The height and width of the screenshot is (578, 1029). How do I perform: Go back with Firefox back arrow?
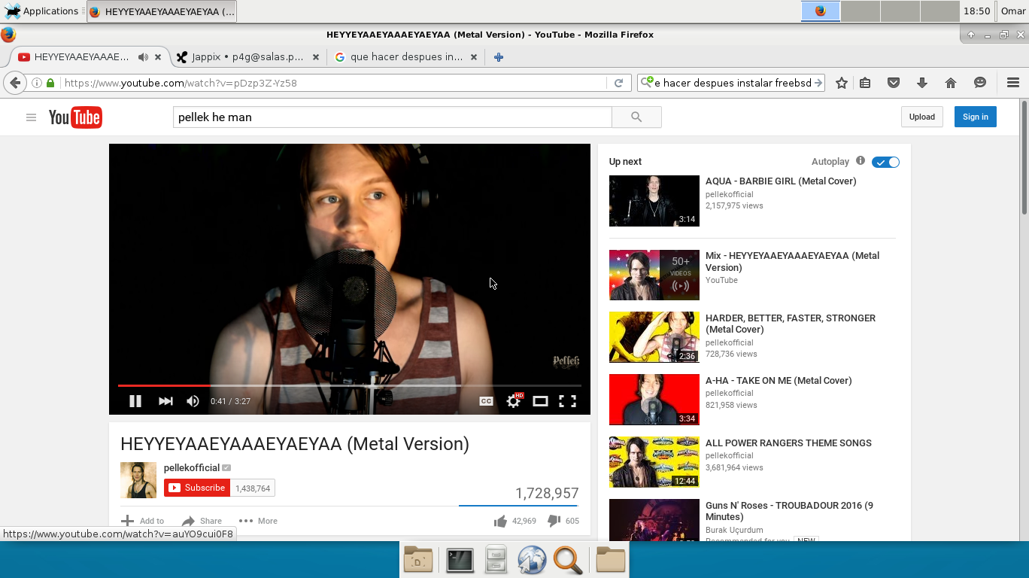click(x=15, y=83)
